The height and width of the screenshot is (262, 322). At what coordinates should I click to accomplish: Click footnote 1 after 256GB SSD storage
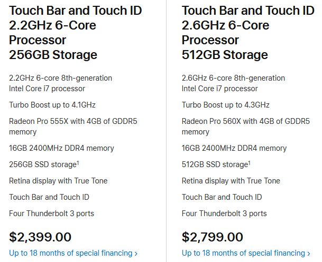(x=78, y=163)
